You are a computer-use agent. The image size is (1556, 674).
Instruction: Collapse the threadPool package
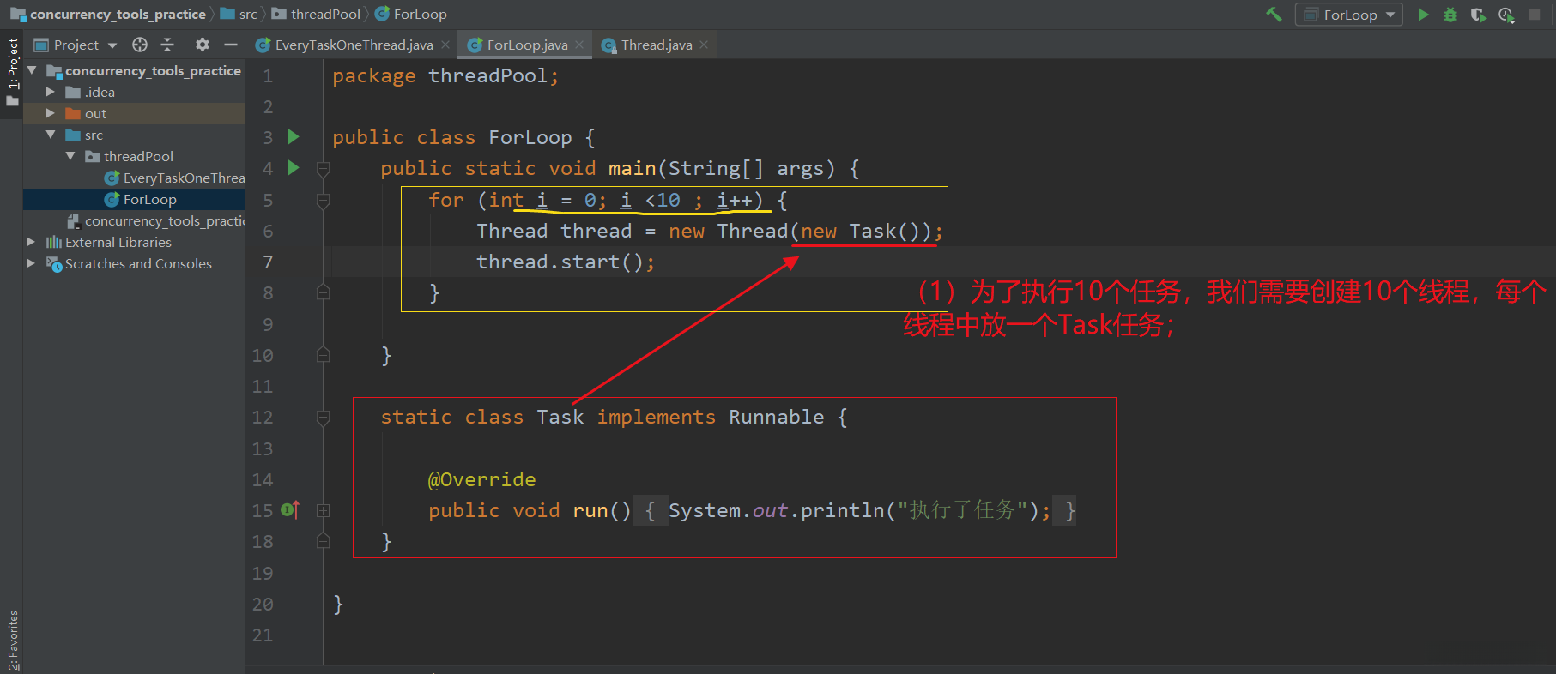(70, 156)
